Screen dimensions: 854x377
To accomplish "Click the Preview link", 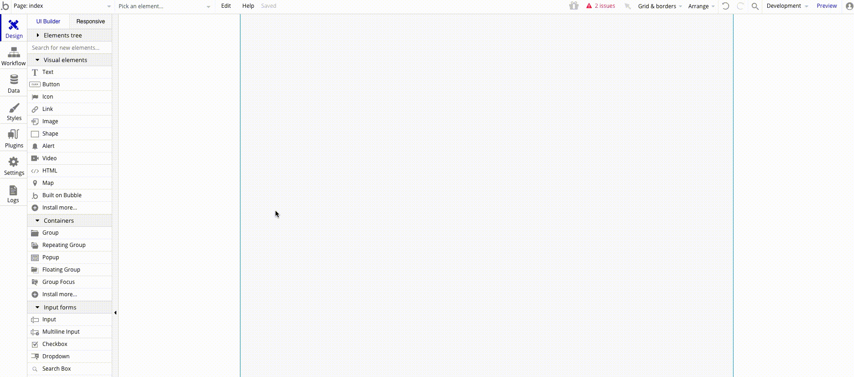I will click(x=827, y=6).
